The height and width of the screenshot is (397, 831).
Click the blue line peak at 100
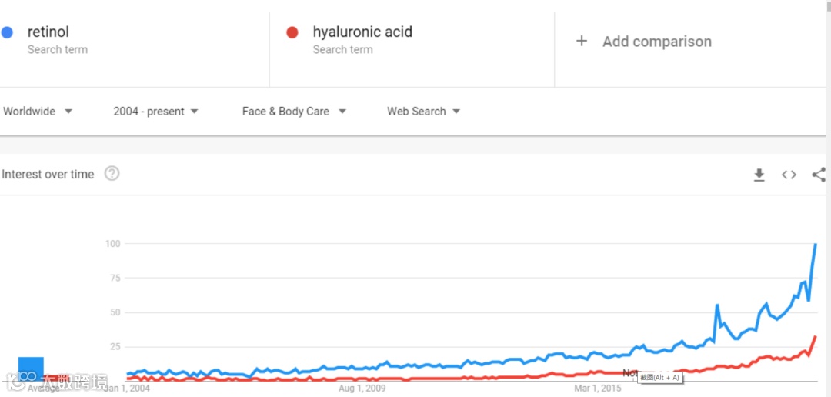816,245
